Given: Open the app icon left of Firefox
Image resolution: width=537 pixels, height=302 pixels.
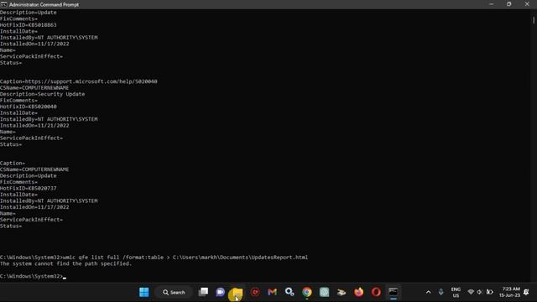Looking at the screenshot, I should coord(341,292).
